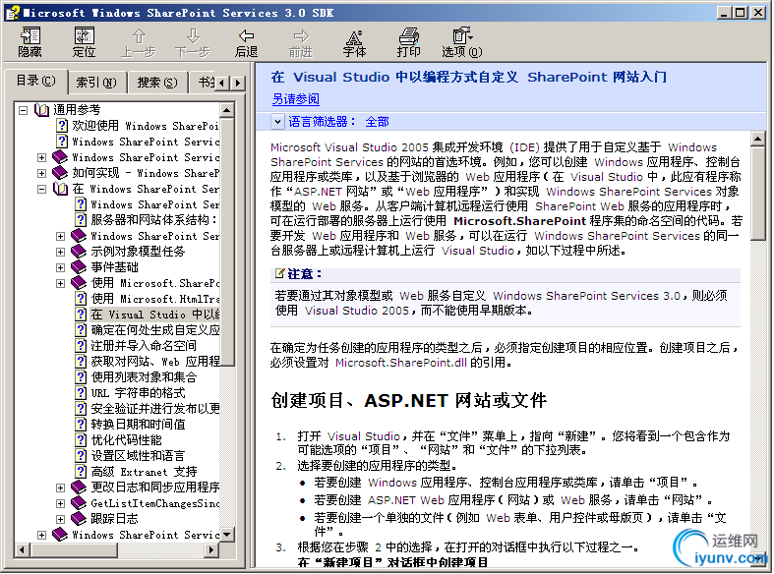Select the 确定在何处生成自定义应 topic
The height and width of the screenshot is (574, 774).
pyautogui.click(x=155, y=330)
